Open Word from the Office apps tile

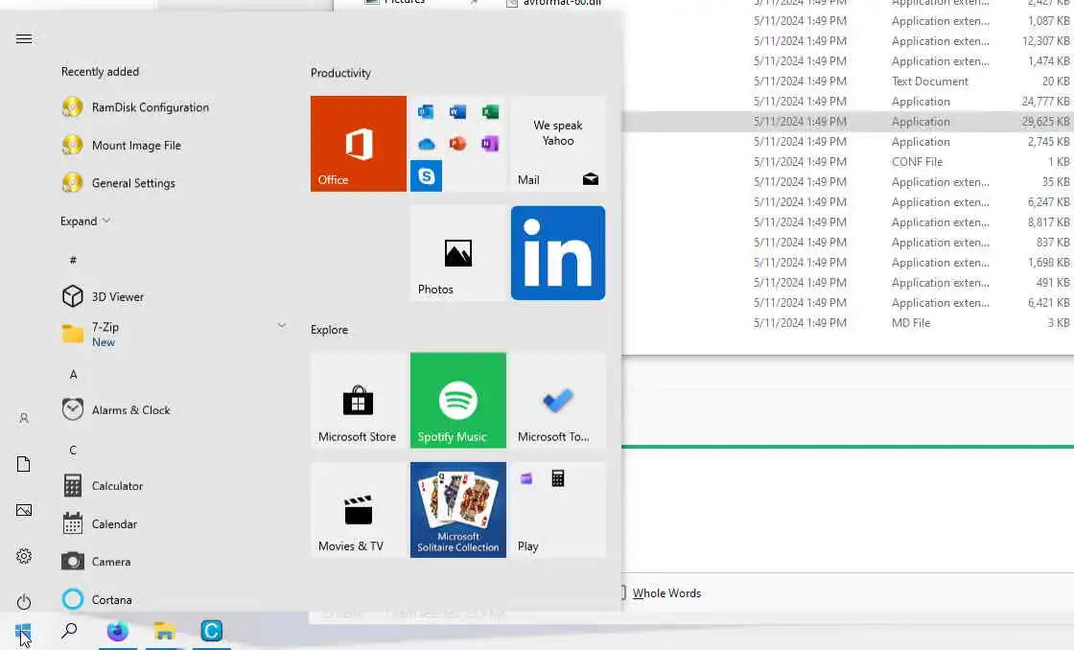[457, 111]
